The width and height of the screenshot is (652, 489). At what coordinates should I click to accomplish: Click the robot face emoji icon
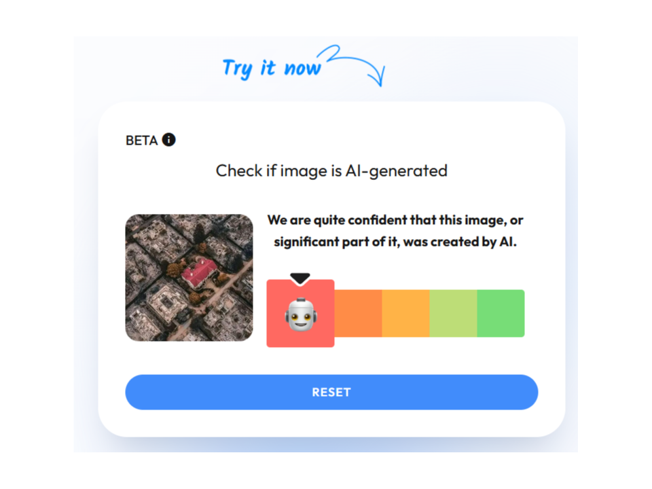pyautogui.click(x=301, y=314)
